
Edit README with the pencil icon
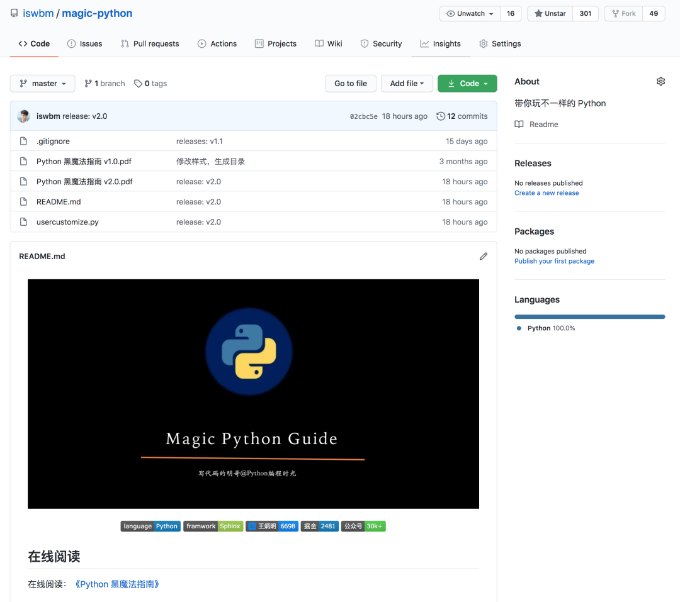[484, 257]
